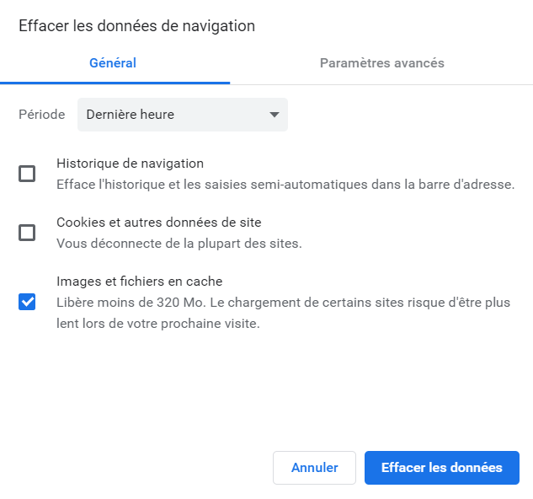
Task: Click the "Historique de navigation" label text
Action: [x=130, y=164]
